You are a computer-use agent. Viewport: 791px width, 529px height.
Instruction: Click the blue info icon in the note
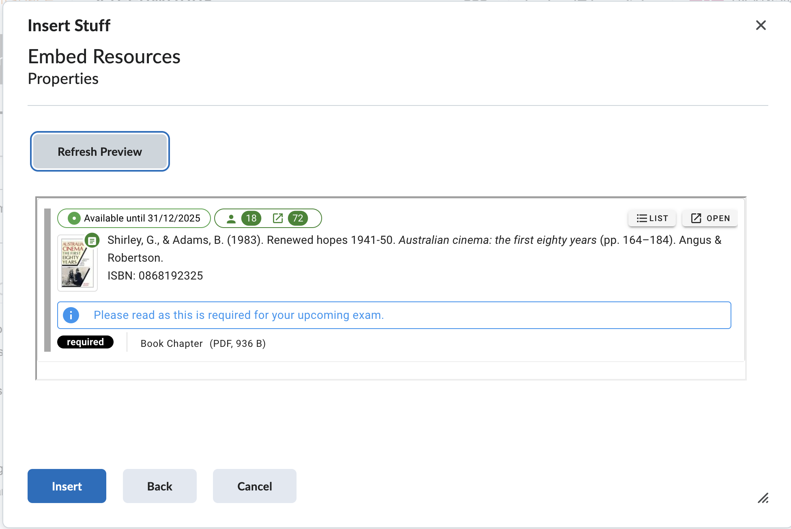coord(71,315)
